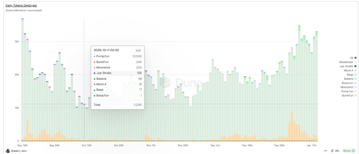Toggle Pump.fun series in legend

point(348,91)
